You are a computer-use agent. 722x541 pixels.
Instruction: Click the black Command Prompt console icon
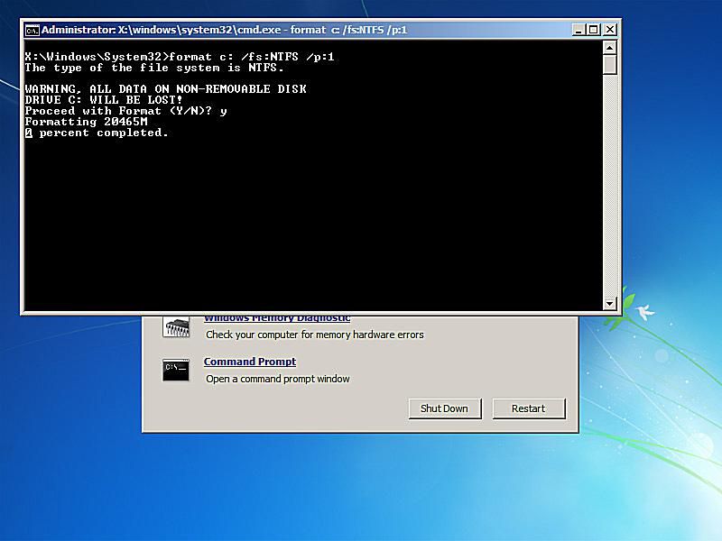pos(176,369)
